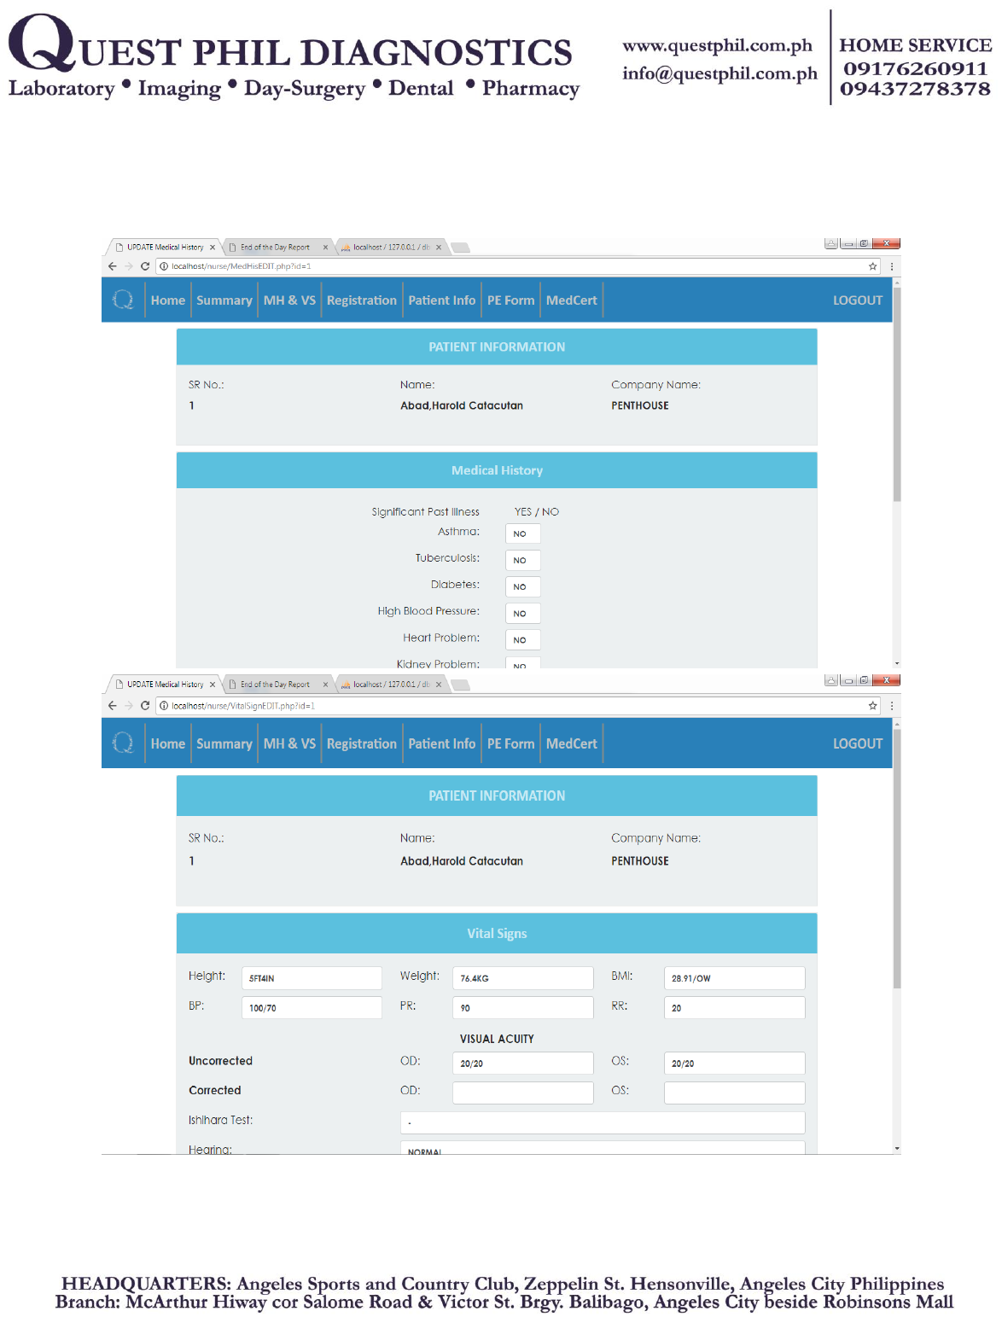This screenshot has height=1323, width=1002.
Task: Open MH & VS in the Vital Signs page navbar
Action: (x=289, y=743)
